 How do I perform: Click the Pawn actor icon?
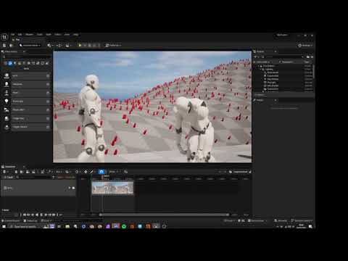tap(7, 93)
